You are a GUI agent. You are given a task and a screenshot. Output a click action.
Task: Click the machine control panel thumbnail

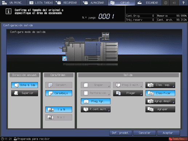[x=105, y=36]
